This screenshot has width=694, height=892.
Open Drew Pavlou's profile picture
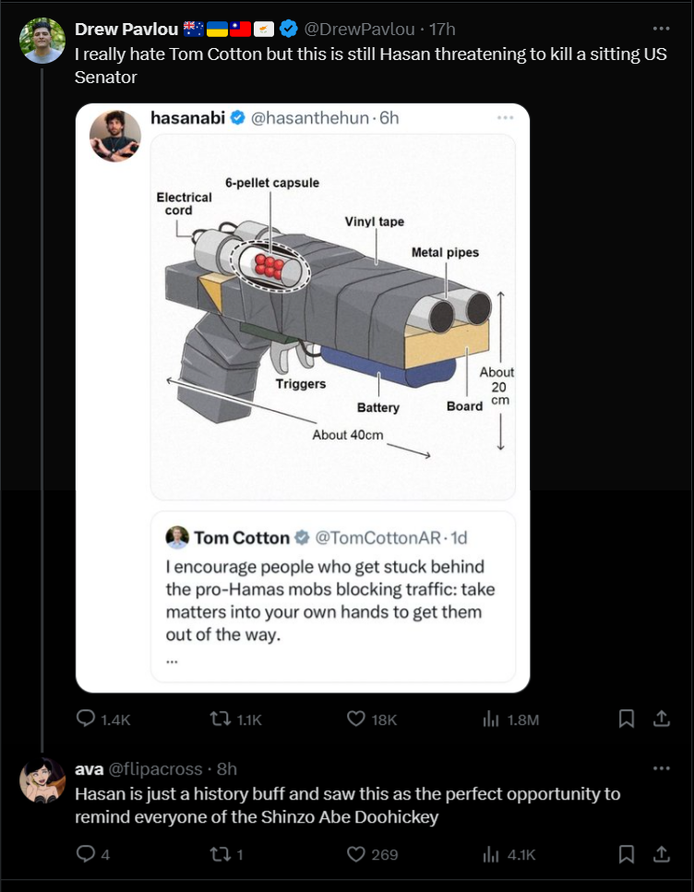[42, 41]
